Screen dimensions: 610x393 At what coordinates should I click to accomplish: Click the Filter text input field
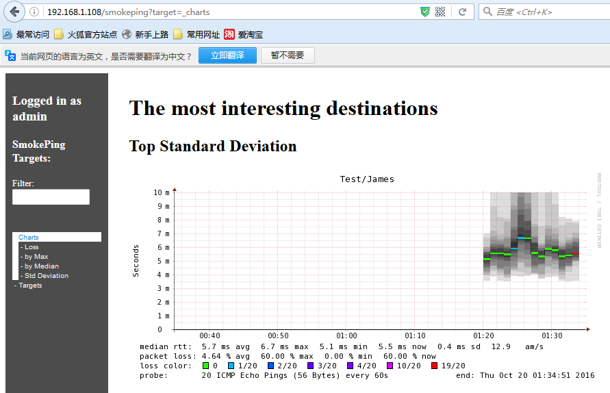point(51,197)
